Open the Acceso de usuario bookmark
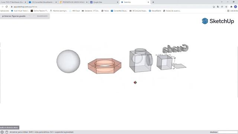Image resolution: width=238 pixels, height=134 pixels. coord(172,11)
